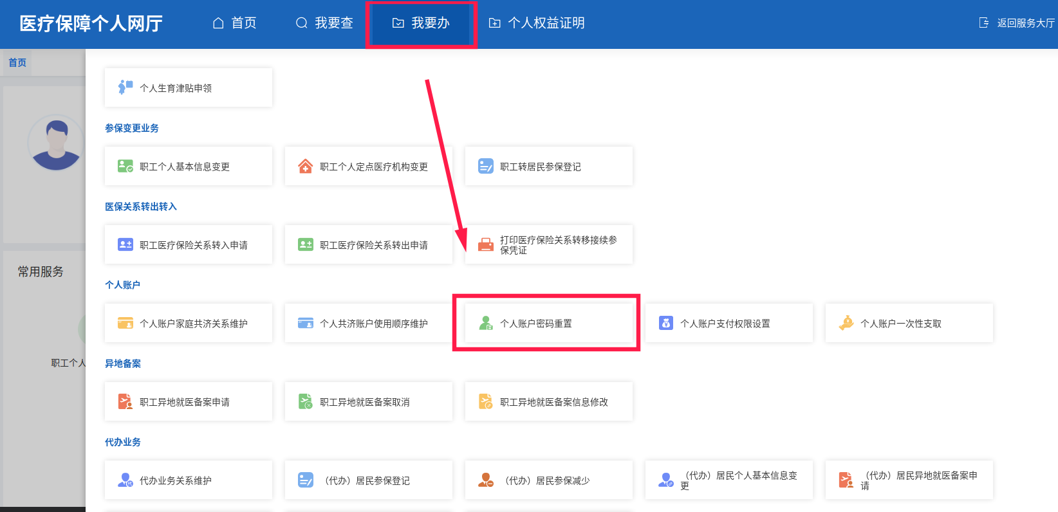Open 职工个人定点医疗机构变更 service
The image size is (1058, 512).
coord(369,166)
